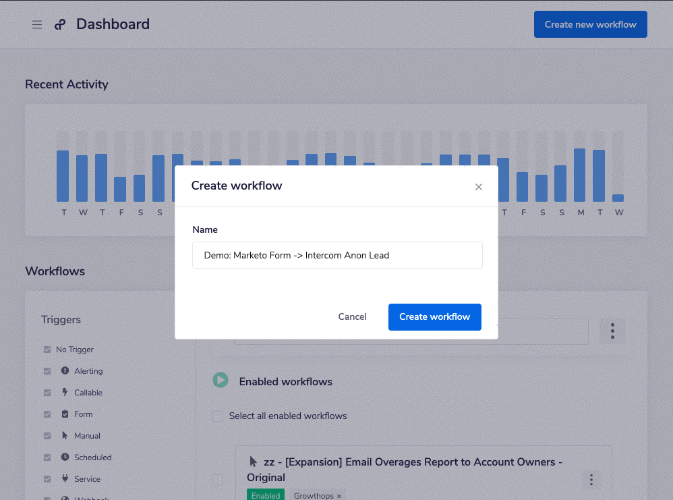Click the Callable lightning bolt icon
Image resolution: width=673 pixels, height=500 pixels.
(x=65, y=392)
